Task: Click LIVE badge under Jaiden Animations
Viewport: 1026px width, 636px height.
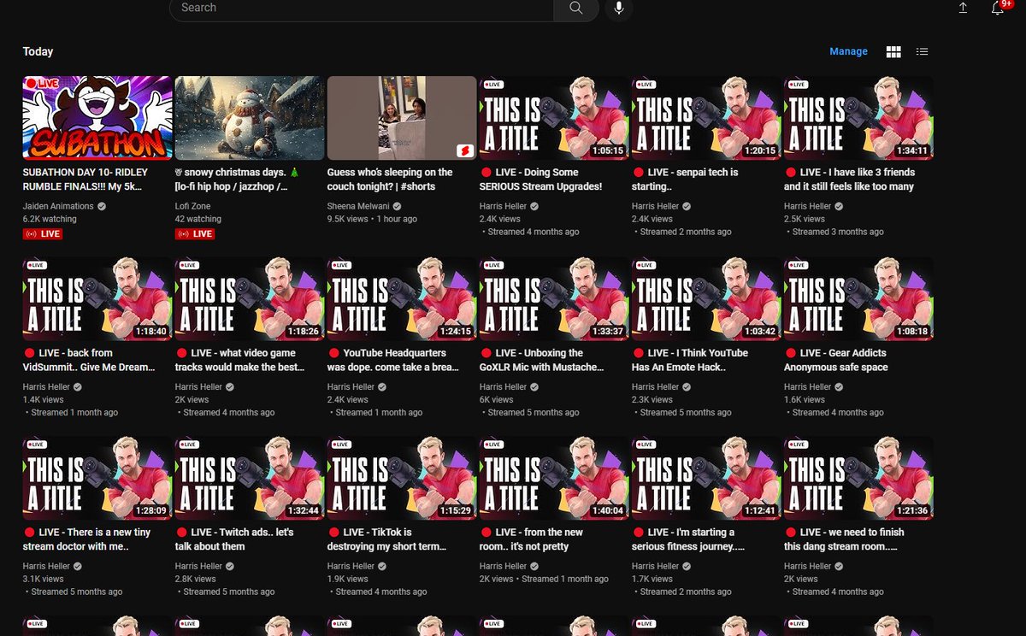Action: [43, 233]
